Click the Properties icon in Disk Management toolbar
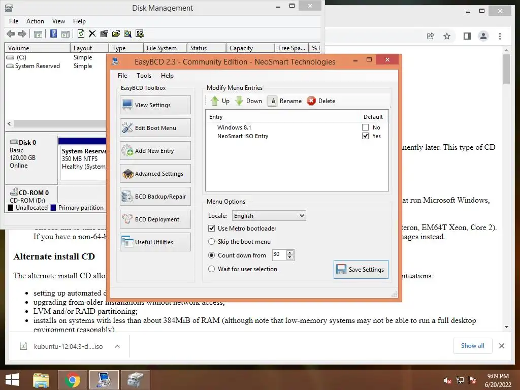 coord(104,34)
